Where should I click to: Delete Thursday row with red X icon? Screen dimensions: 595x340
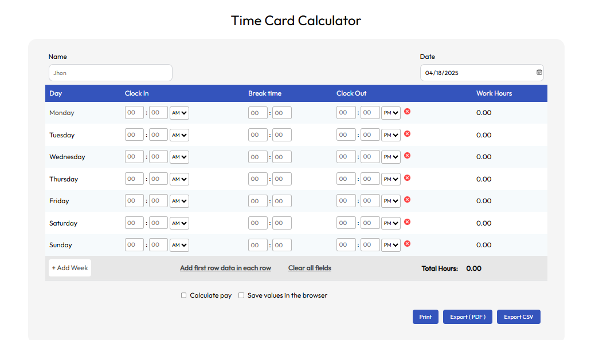(407, 178)
